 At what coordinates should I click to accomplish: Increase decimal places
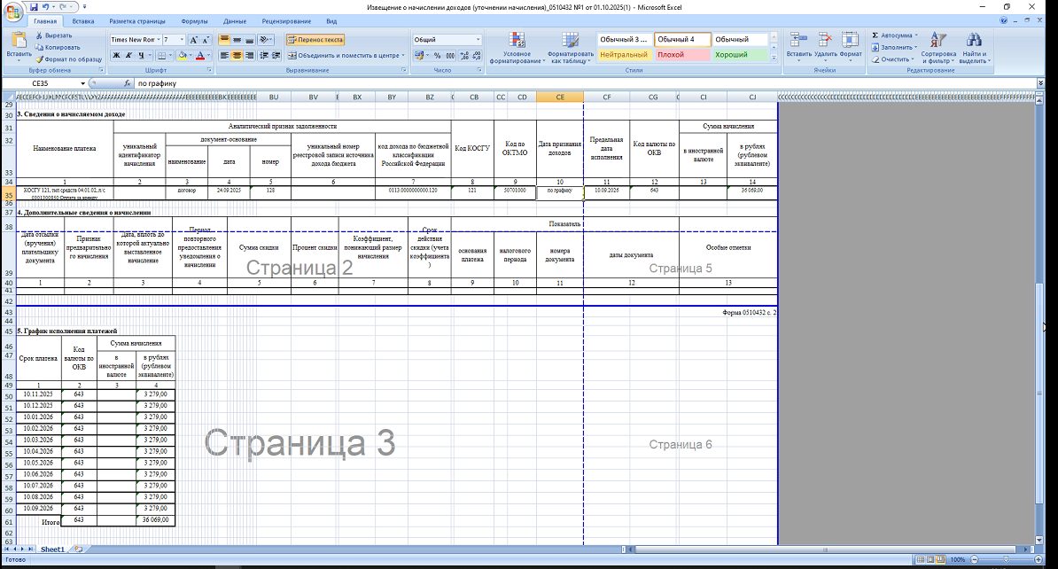[x=465, y=55]
